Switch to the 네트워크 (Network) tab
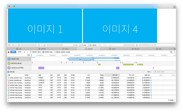 (42, 49)
